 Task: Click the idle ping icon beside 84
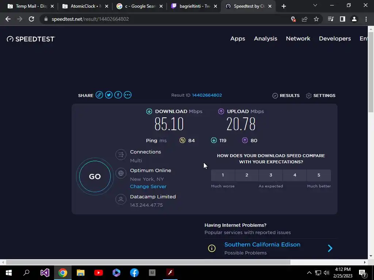click(182, 140)
